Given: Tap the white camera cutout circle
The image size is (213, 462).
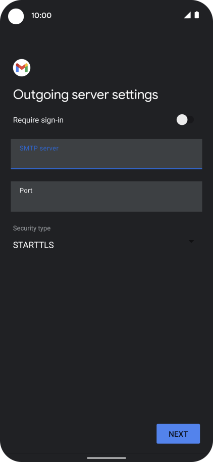Looking at the screenshot, I should pos(16,16).
